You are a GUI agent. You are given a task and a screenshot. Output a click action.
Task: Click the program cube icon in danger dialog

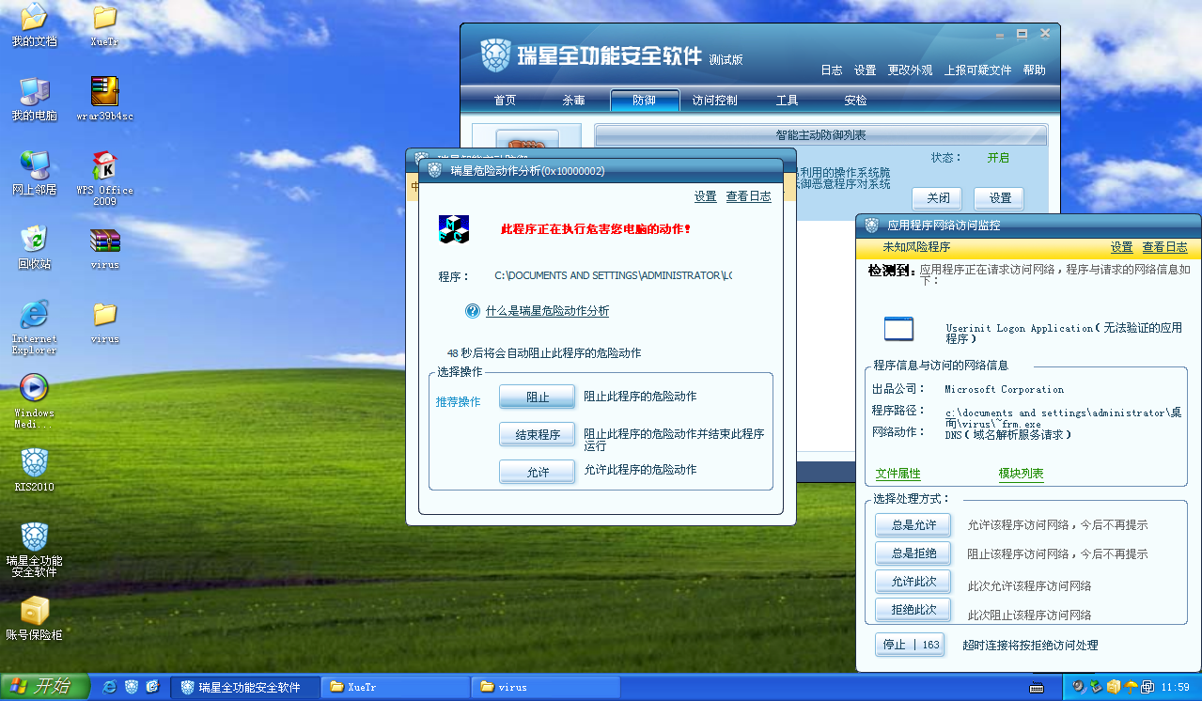click(454, 229)
